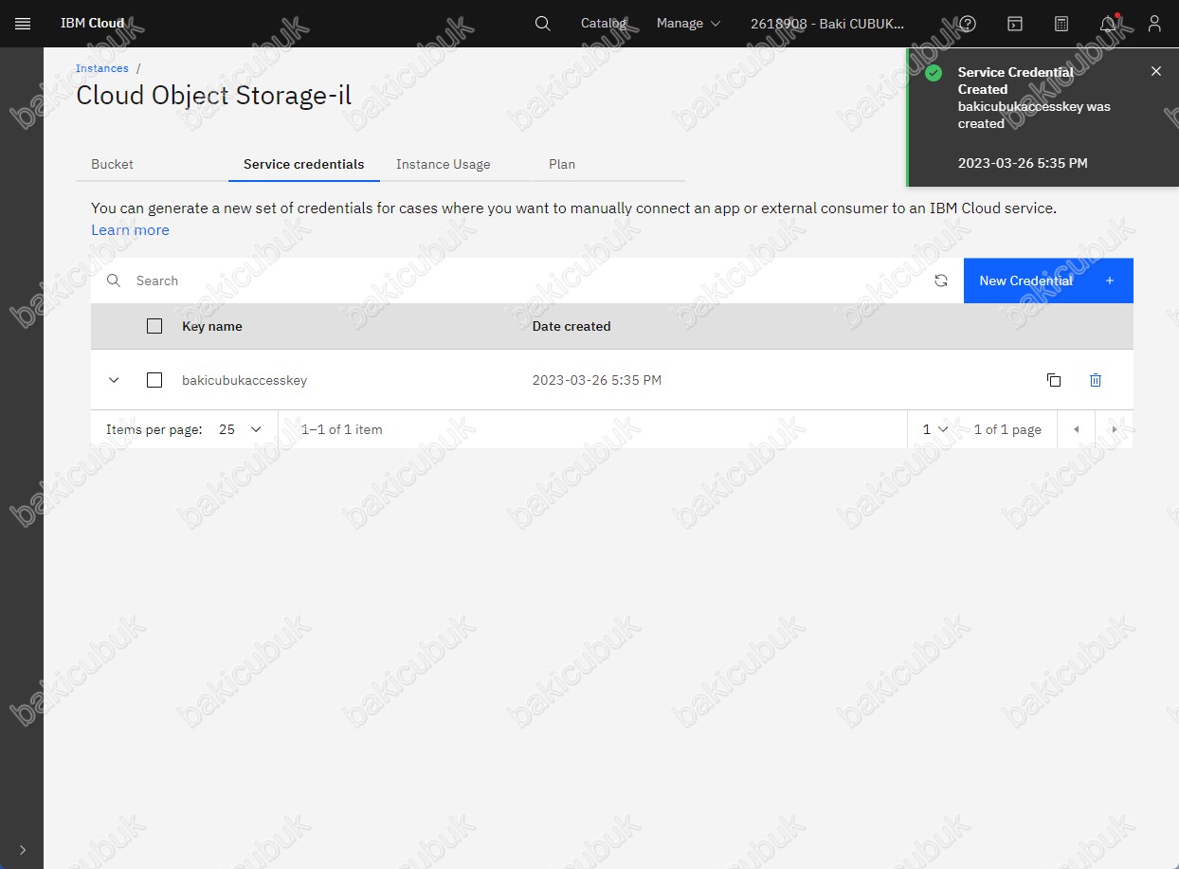This screenshot has width=1179, height=869.
Task: Open the account switcher 2618908 dropdown
Action: 827,23
